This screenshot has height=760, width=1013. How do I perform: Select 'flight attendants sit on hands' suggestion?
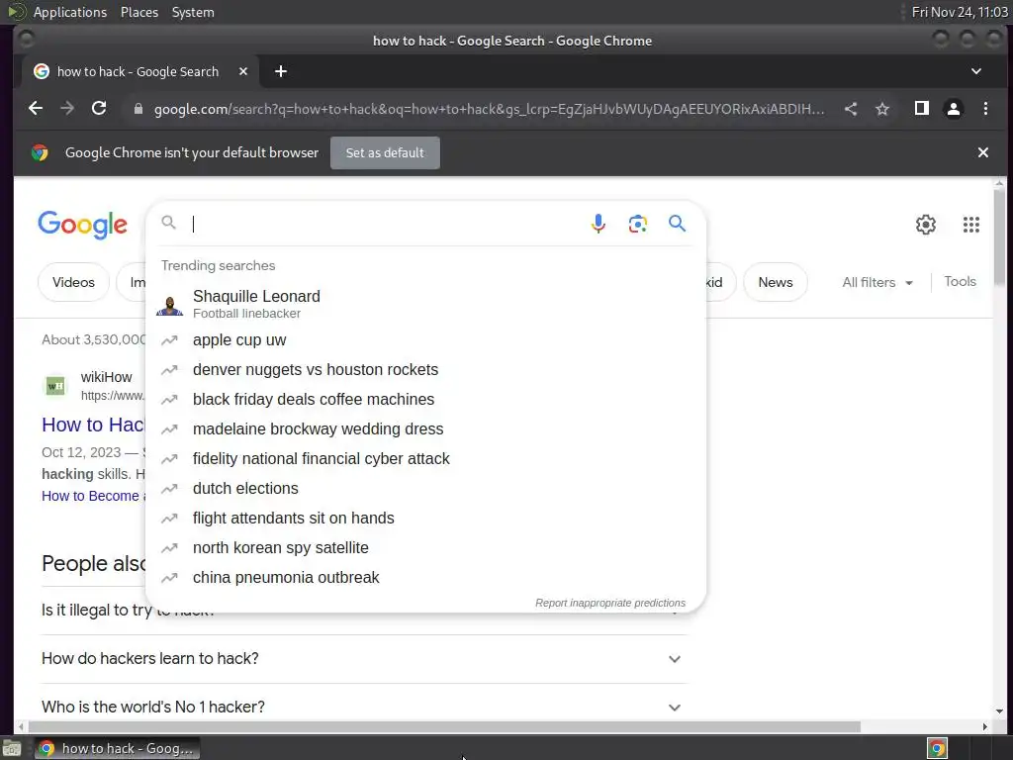click(425, 519)
